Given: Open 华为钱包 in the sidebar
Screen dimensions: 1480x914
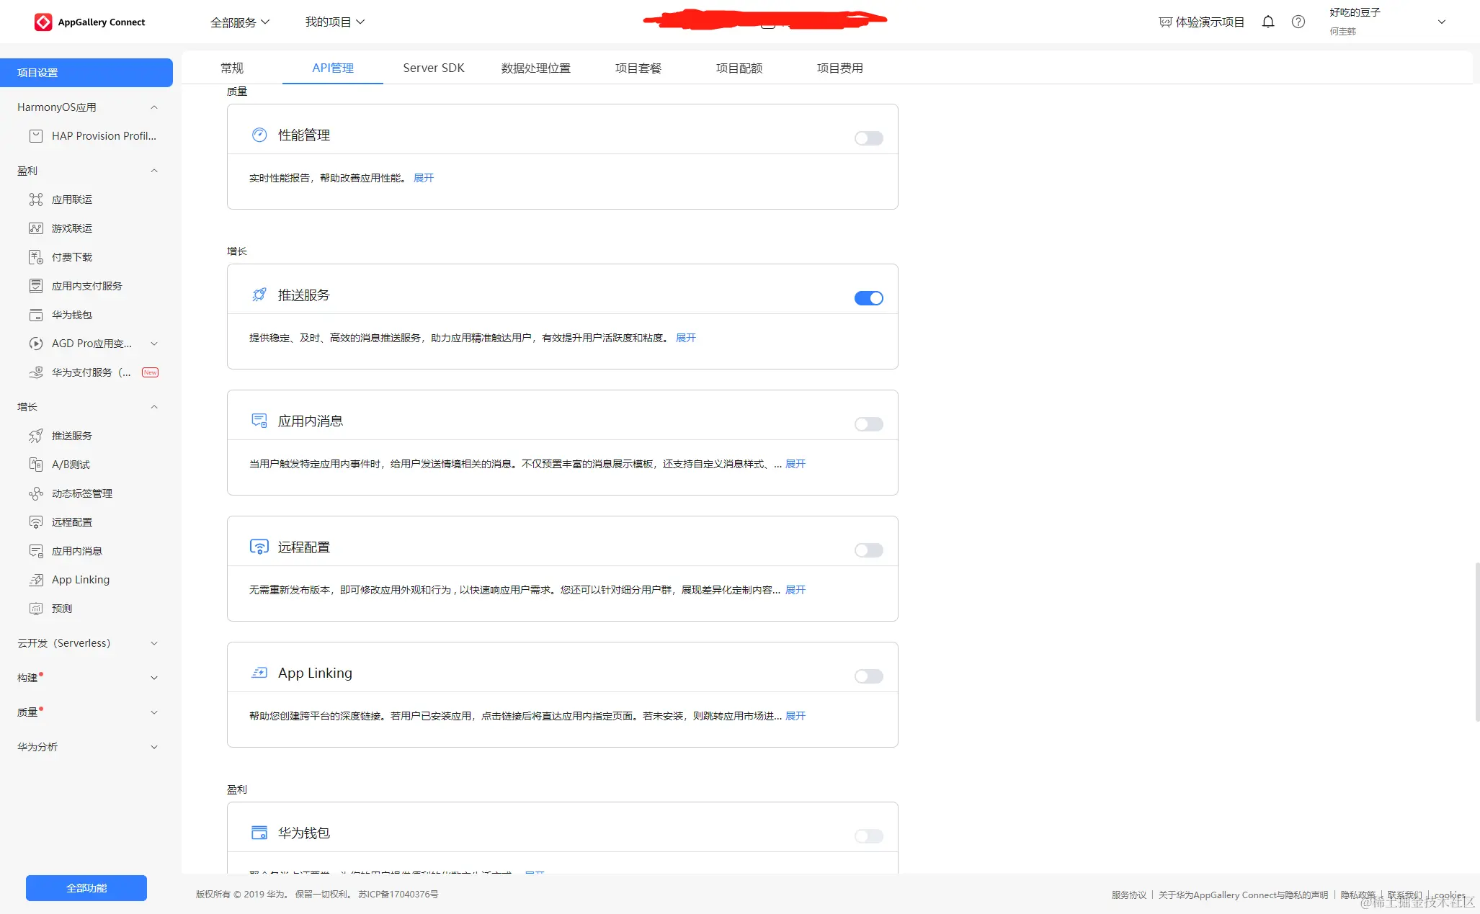Looking at the screenshot, I should pos(71,315).
